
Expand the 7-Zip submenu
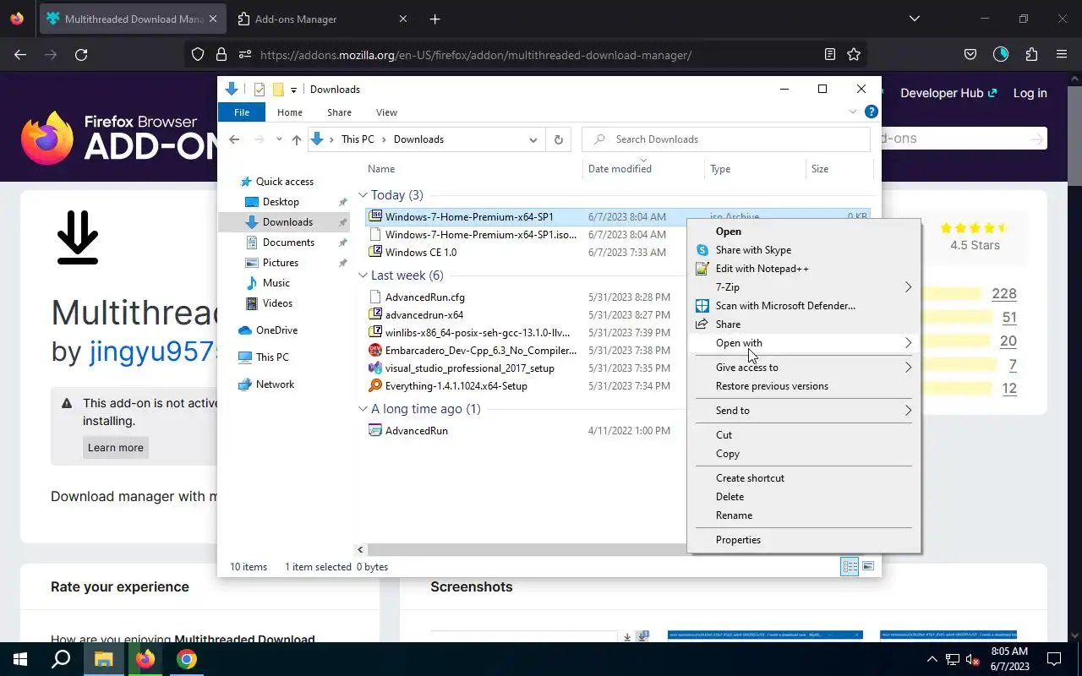(803, 287)
